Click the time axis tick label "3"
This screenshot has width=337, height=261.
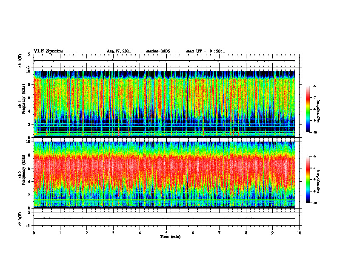pyautogui.click(x=113, y=233)
